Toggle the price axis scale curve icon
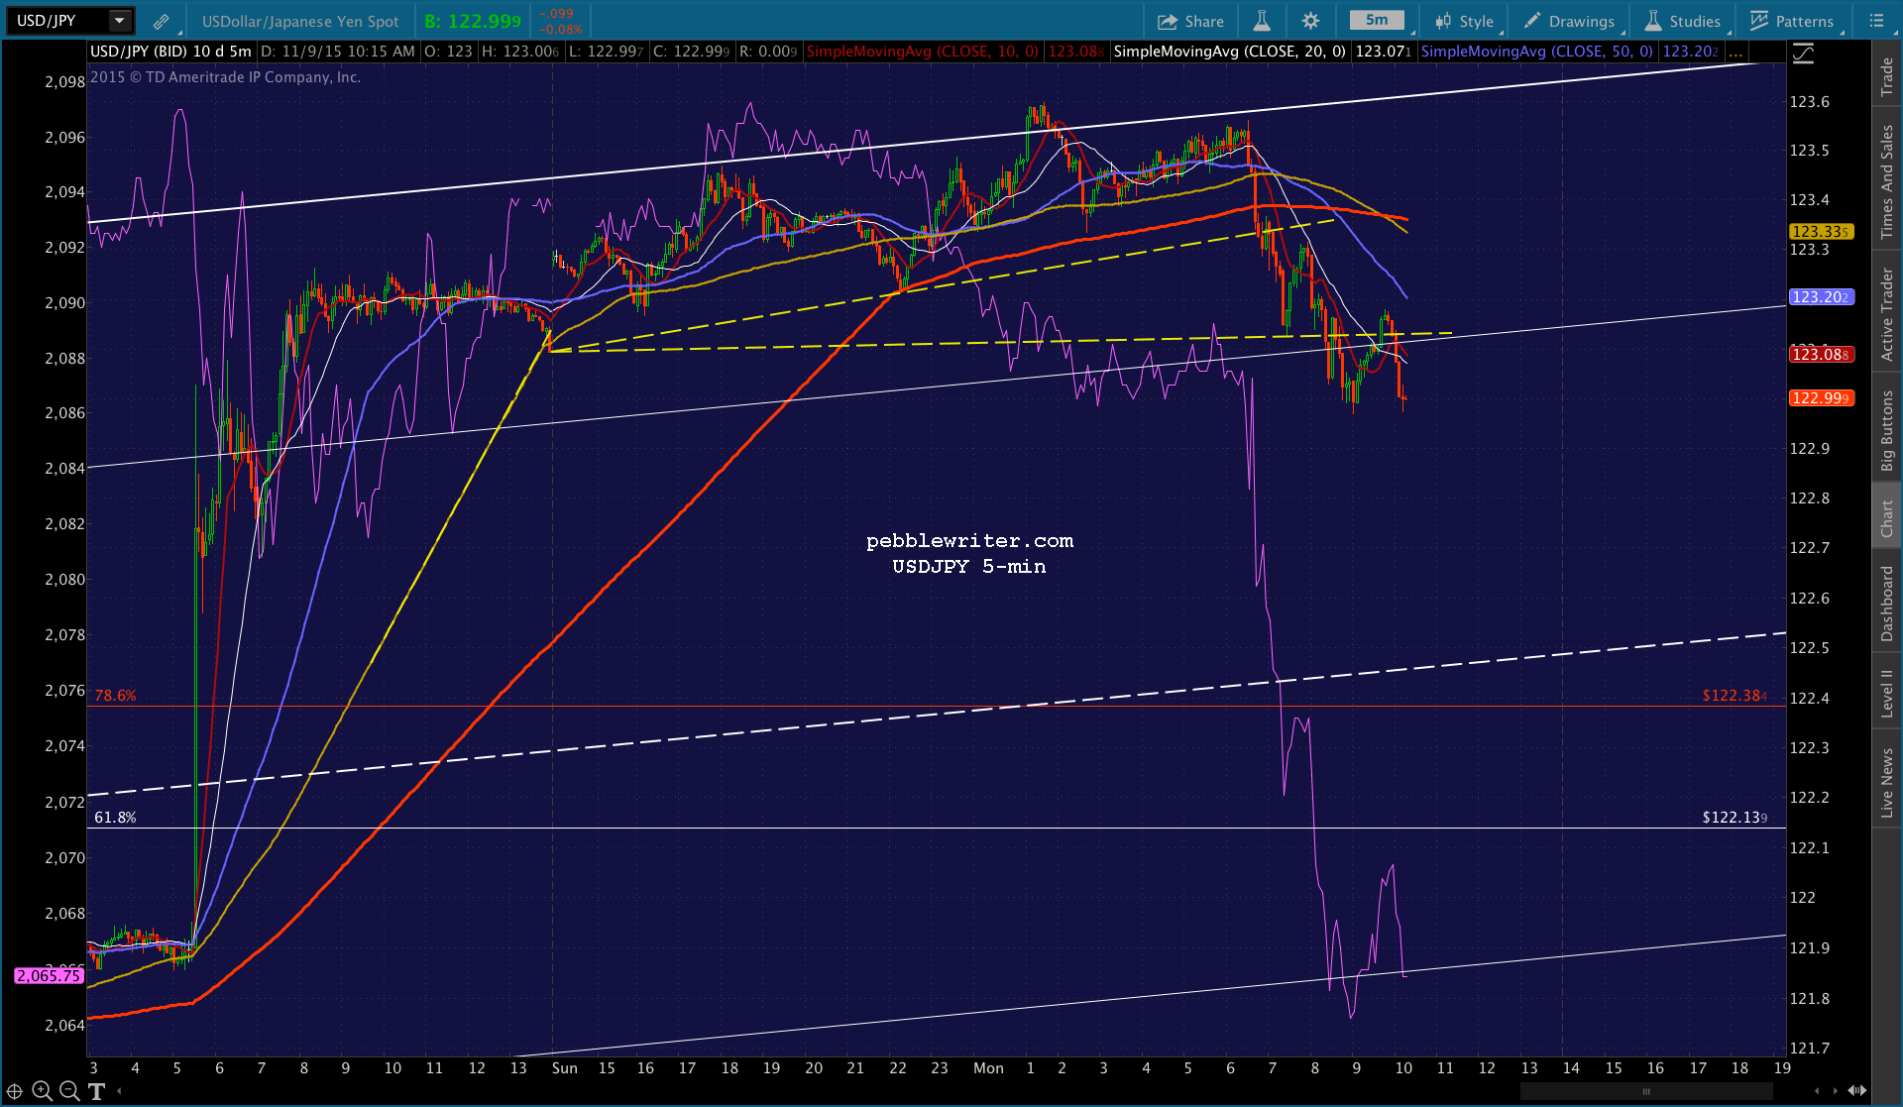The image size is (1903, 1107). coord(1803,54)
